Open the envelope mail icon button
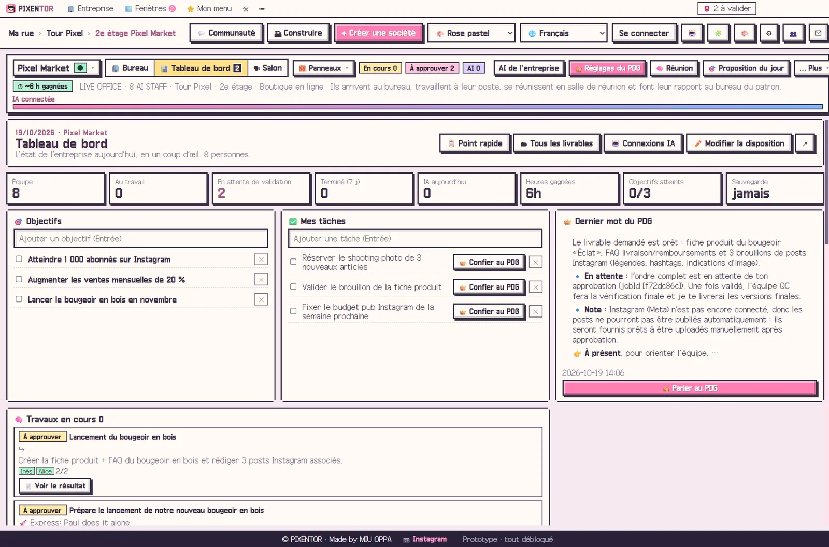The height and width of the screenshot is (547, 829). click(818, 33)
